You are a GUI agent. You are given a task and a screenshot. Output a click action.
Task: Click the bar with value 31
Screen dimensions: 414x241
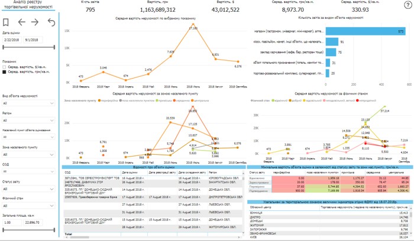[328, 63]
